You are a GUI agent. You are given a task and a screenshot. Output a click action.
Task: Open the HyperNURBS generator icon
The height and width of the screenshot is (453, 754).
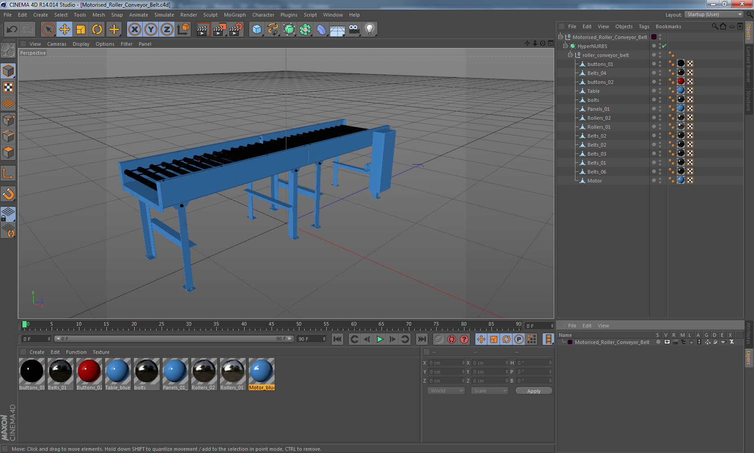pyautogui.click(x=289, y=30)
